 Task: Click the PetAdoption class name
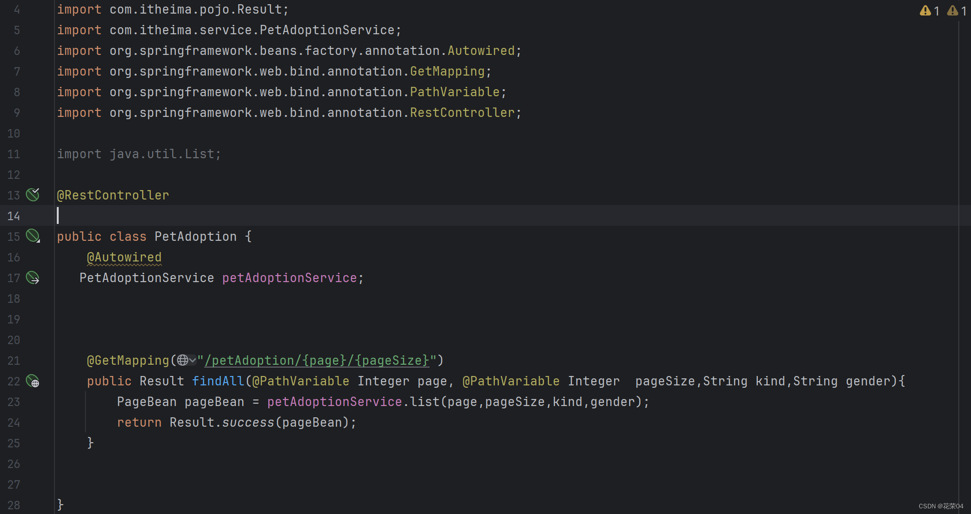pos(195,237)
